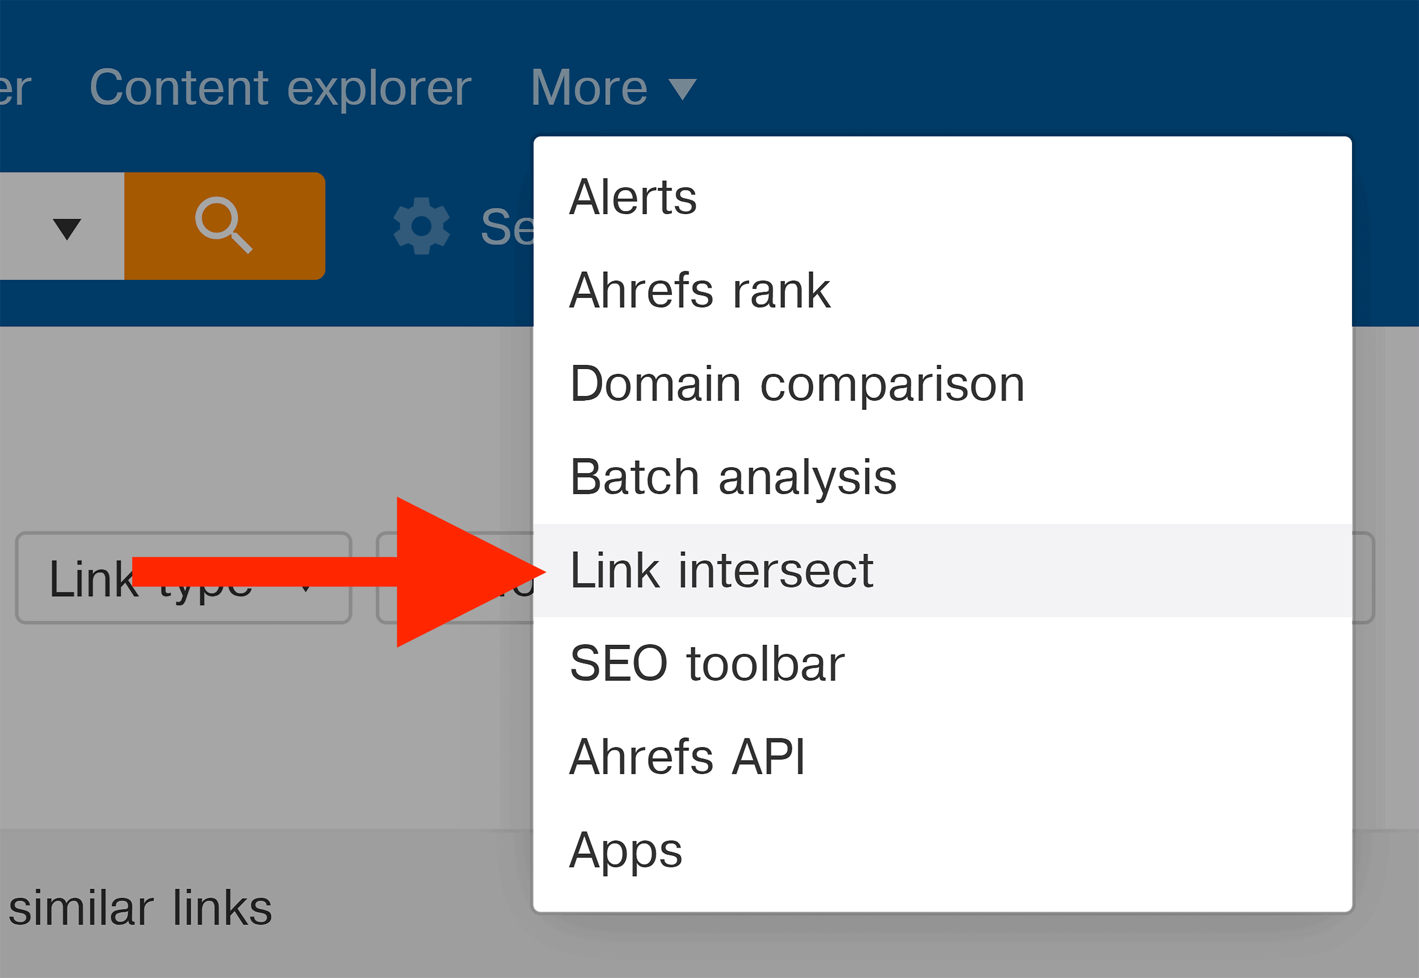Open the settings gear icon
Viewport: 1419px width, 978px height.
pos(422,225)
